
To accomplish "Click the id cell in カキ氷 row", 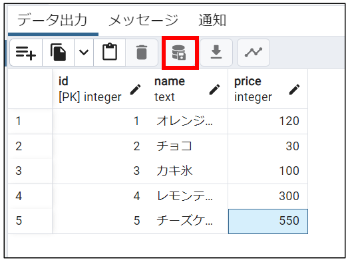I will [x=100, y=172].
